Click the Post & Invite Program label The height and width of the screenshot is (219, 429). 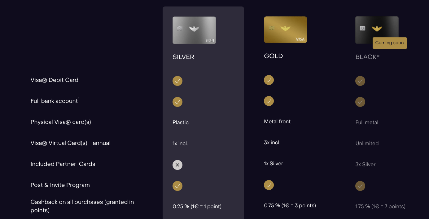[60, 185]
